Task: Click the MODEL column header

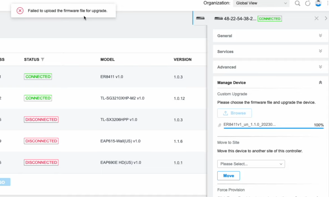Action: pyautogui.click(x=108, y=60)
